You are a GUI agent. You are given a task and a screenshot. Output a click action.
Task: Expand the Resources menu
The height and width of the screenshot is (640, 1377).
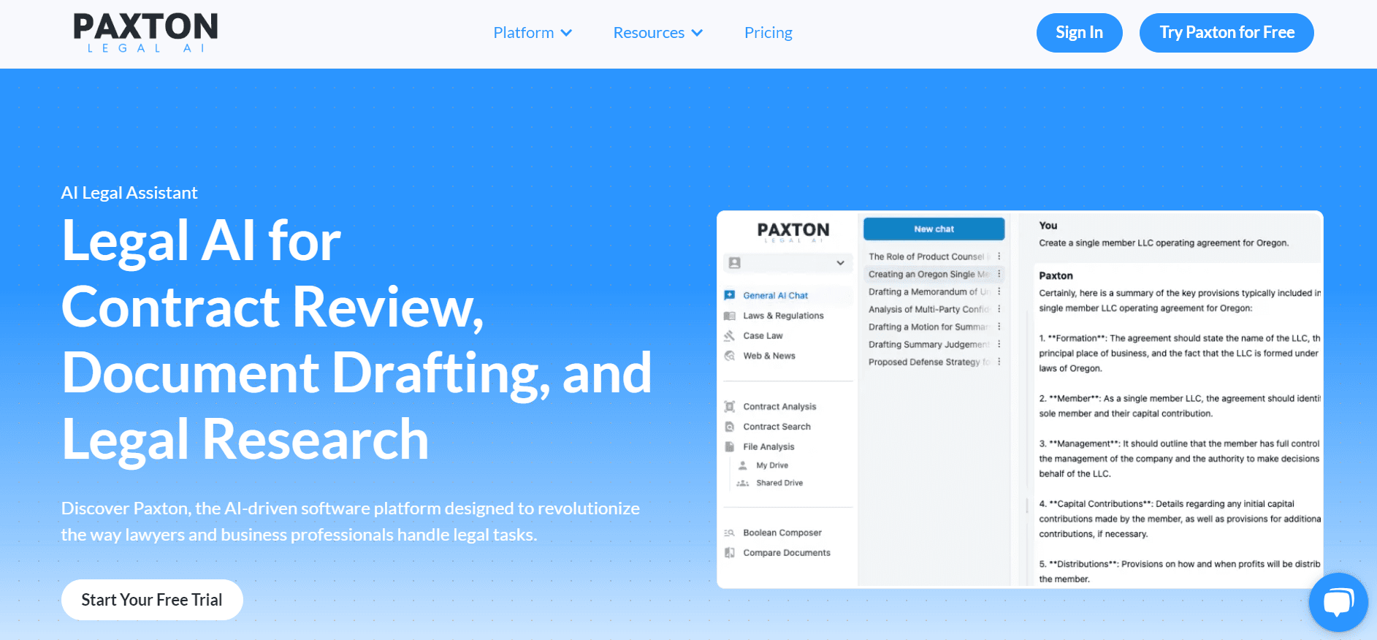point(657,33)
